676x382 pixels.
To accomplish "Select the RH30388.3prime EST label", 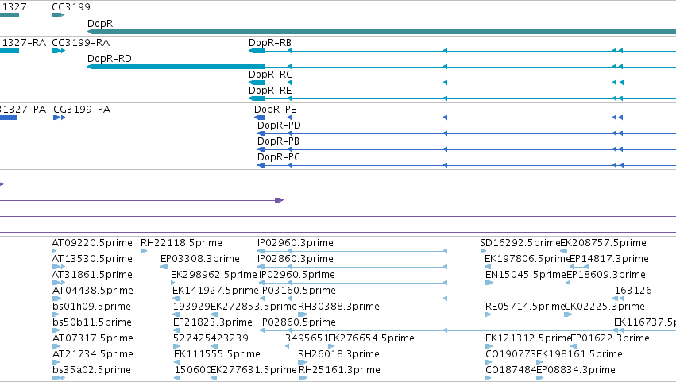I will click(x=339, y=307).
